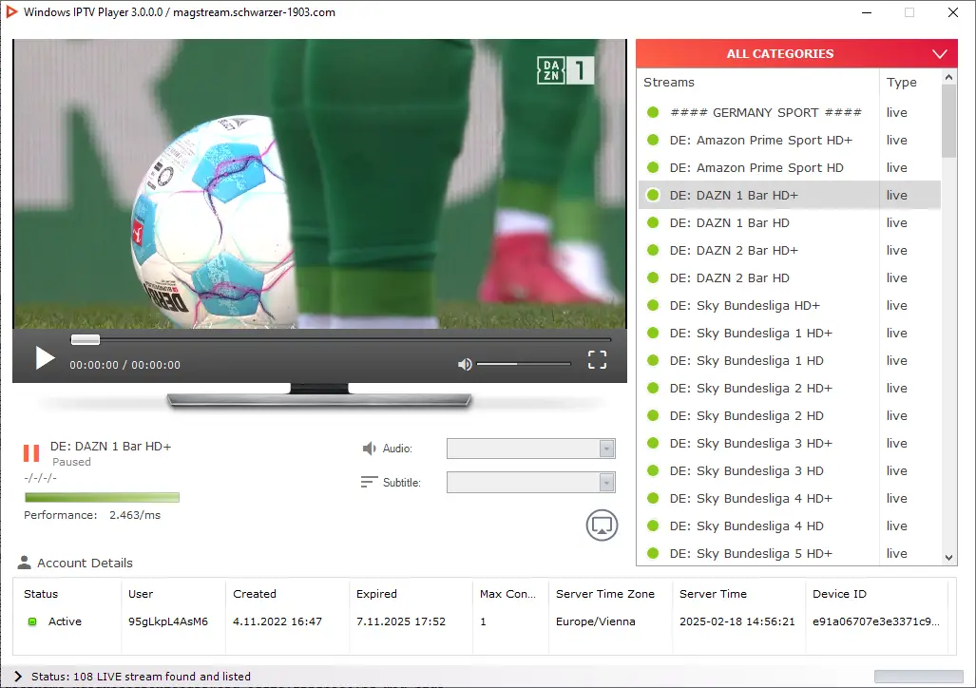The image size is (976, 688).
Task: Open the Audio track dropdown
Action: pos(531,449)
